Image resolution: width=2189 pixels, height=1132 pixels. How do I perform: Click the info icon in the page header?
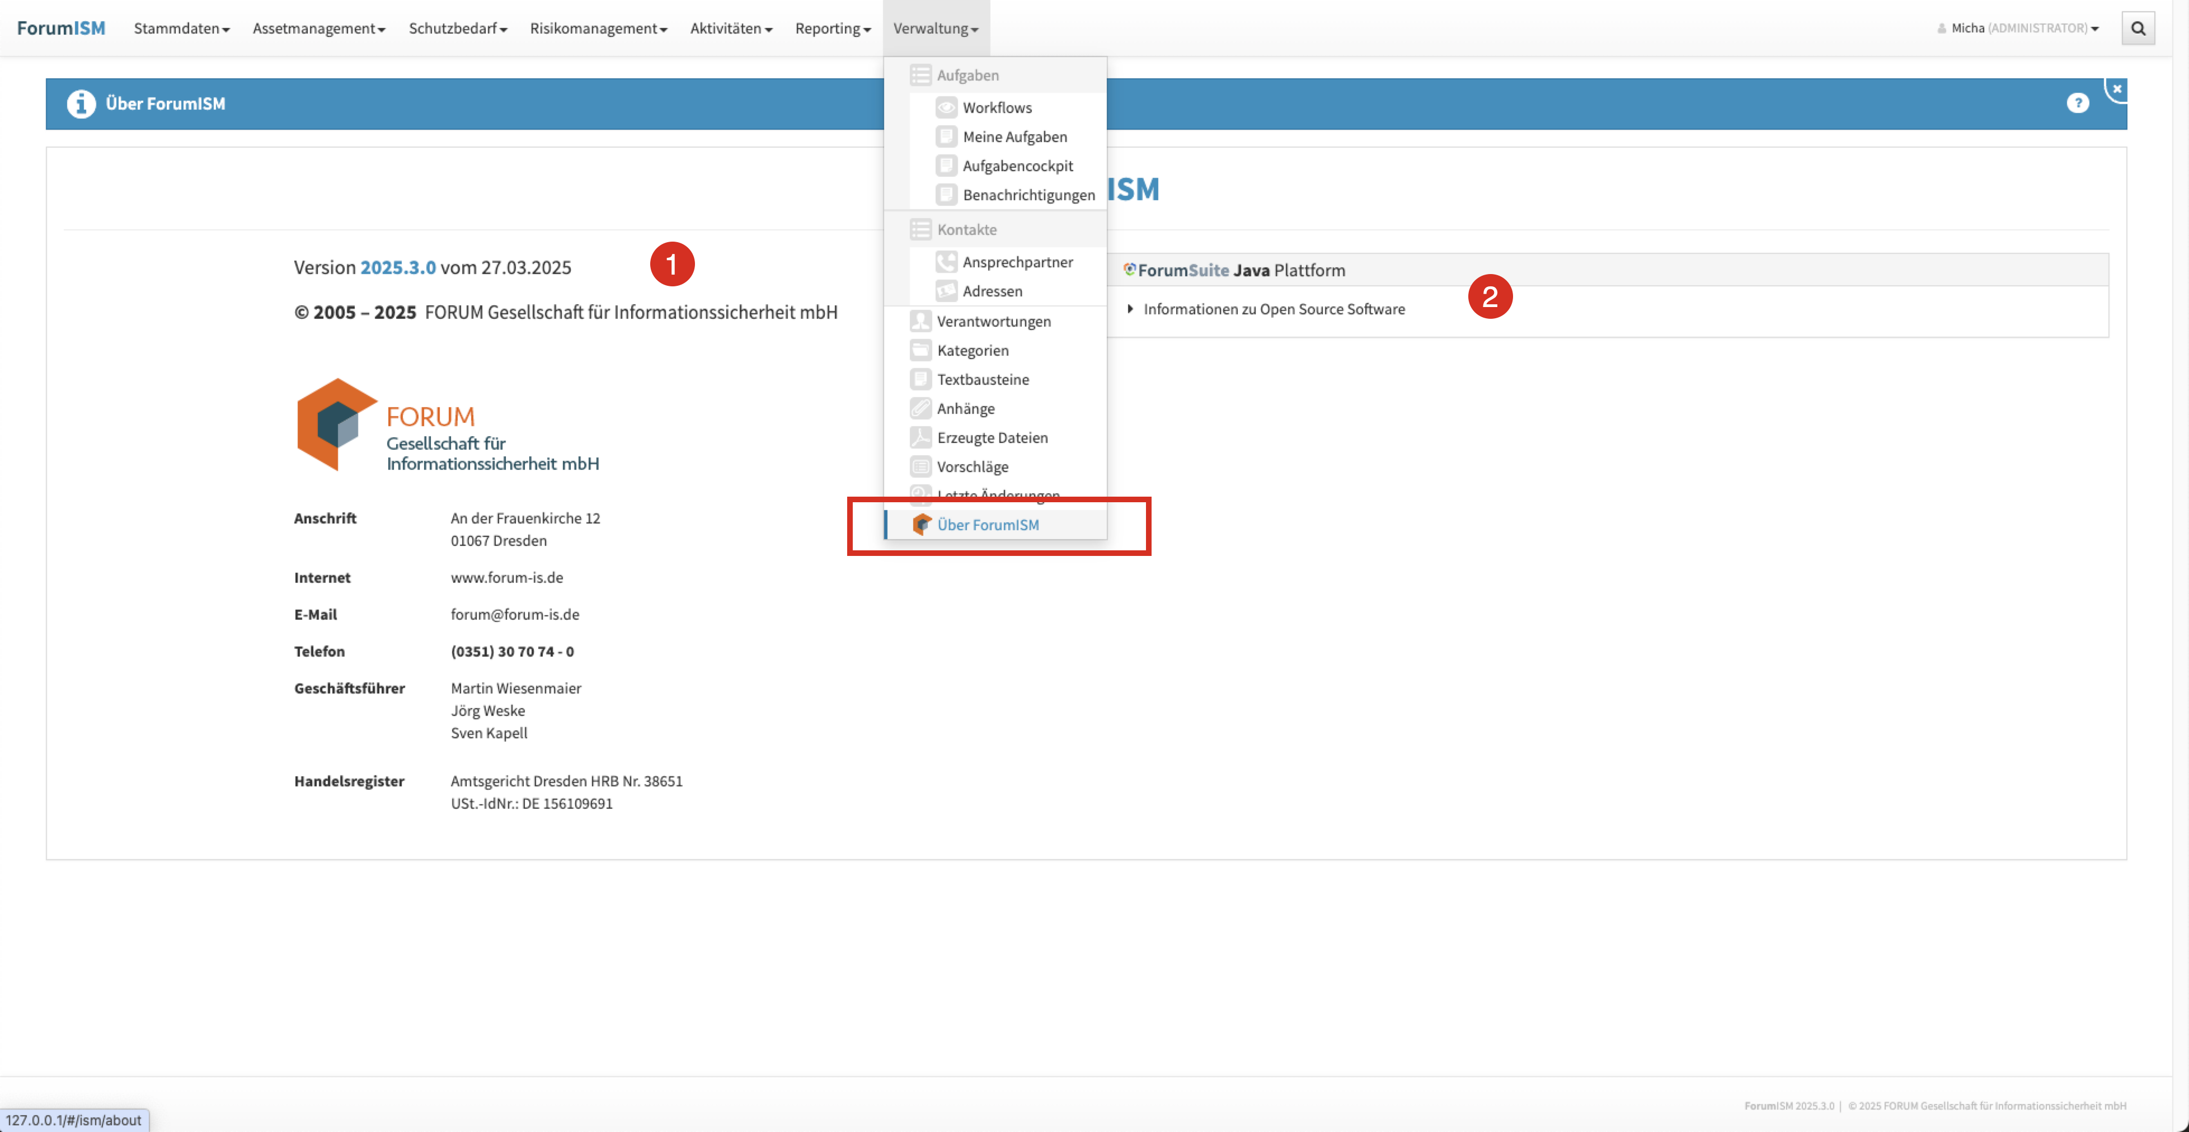click(81, 103)
